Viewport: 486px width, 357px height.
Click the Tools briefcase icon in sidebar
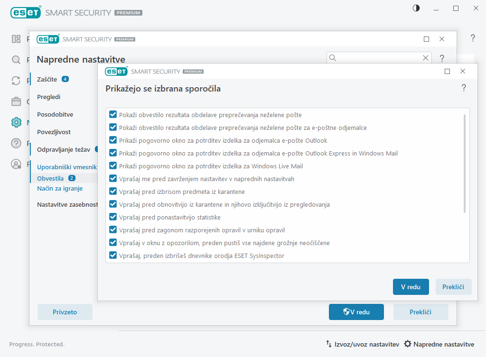coord(17,101)
